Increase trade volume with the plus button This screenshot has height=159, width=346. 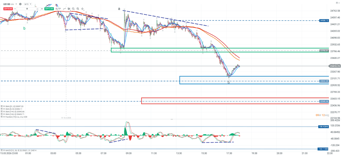[42, 9]
